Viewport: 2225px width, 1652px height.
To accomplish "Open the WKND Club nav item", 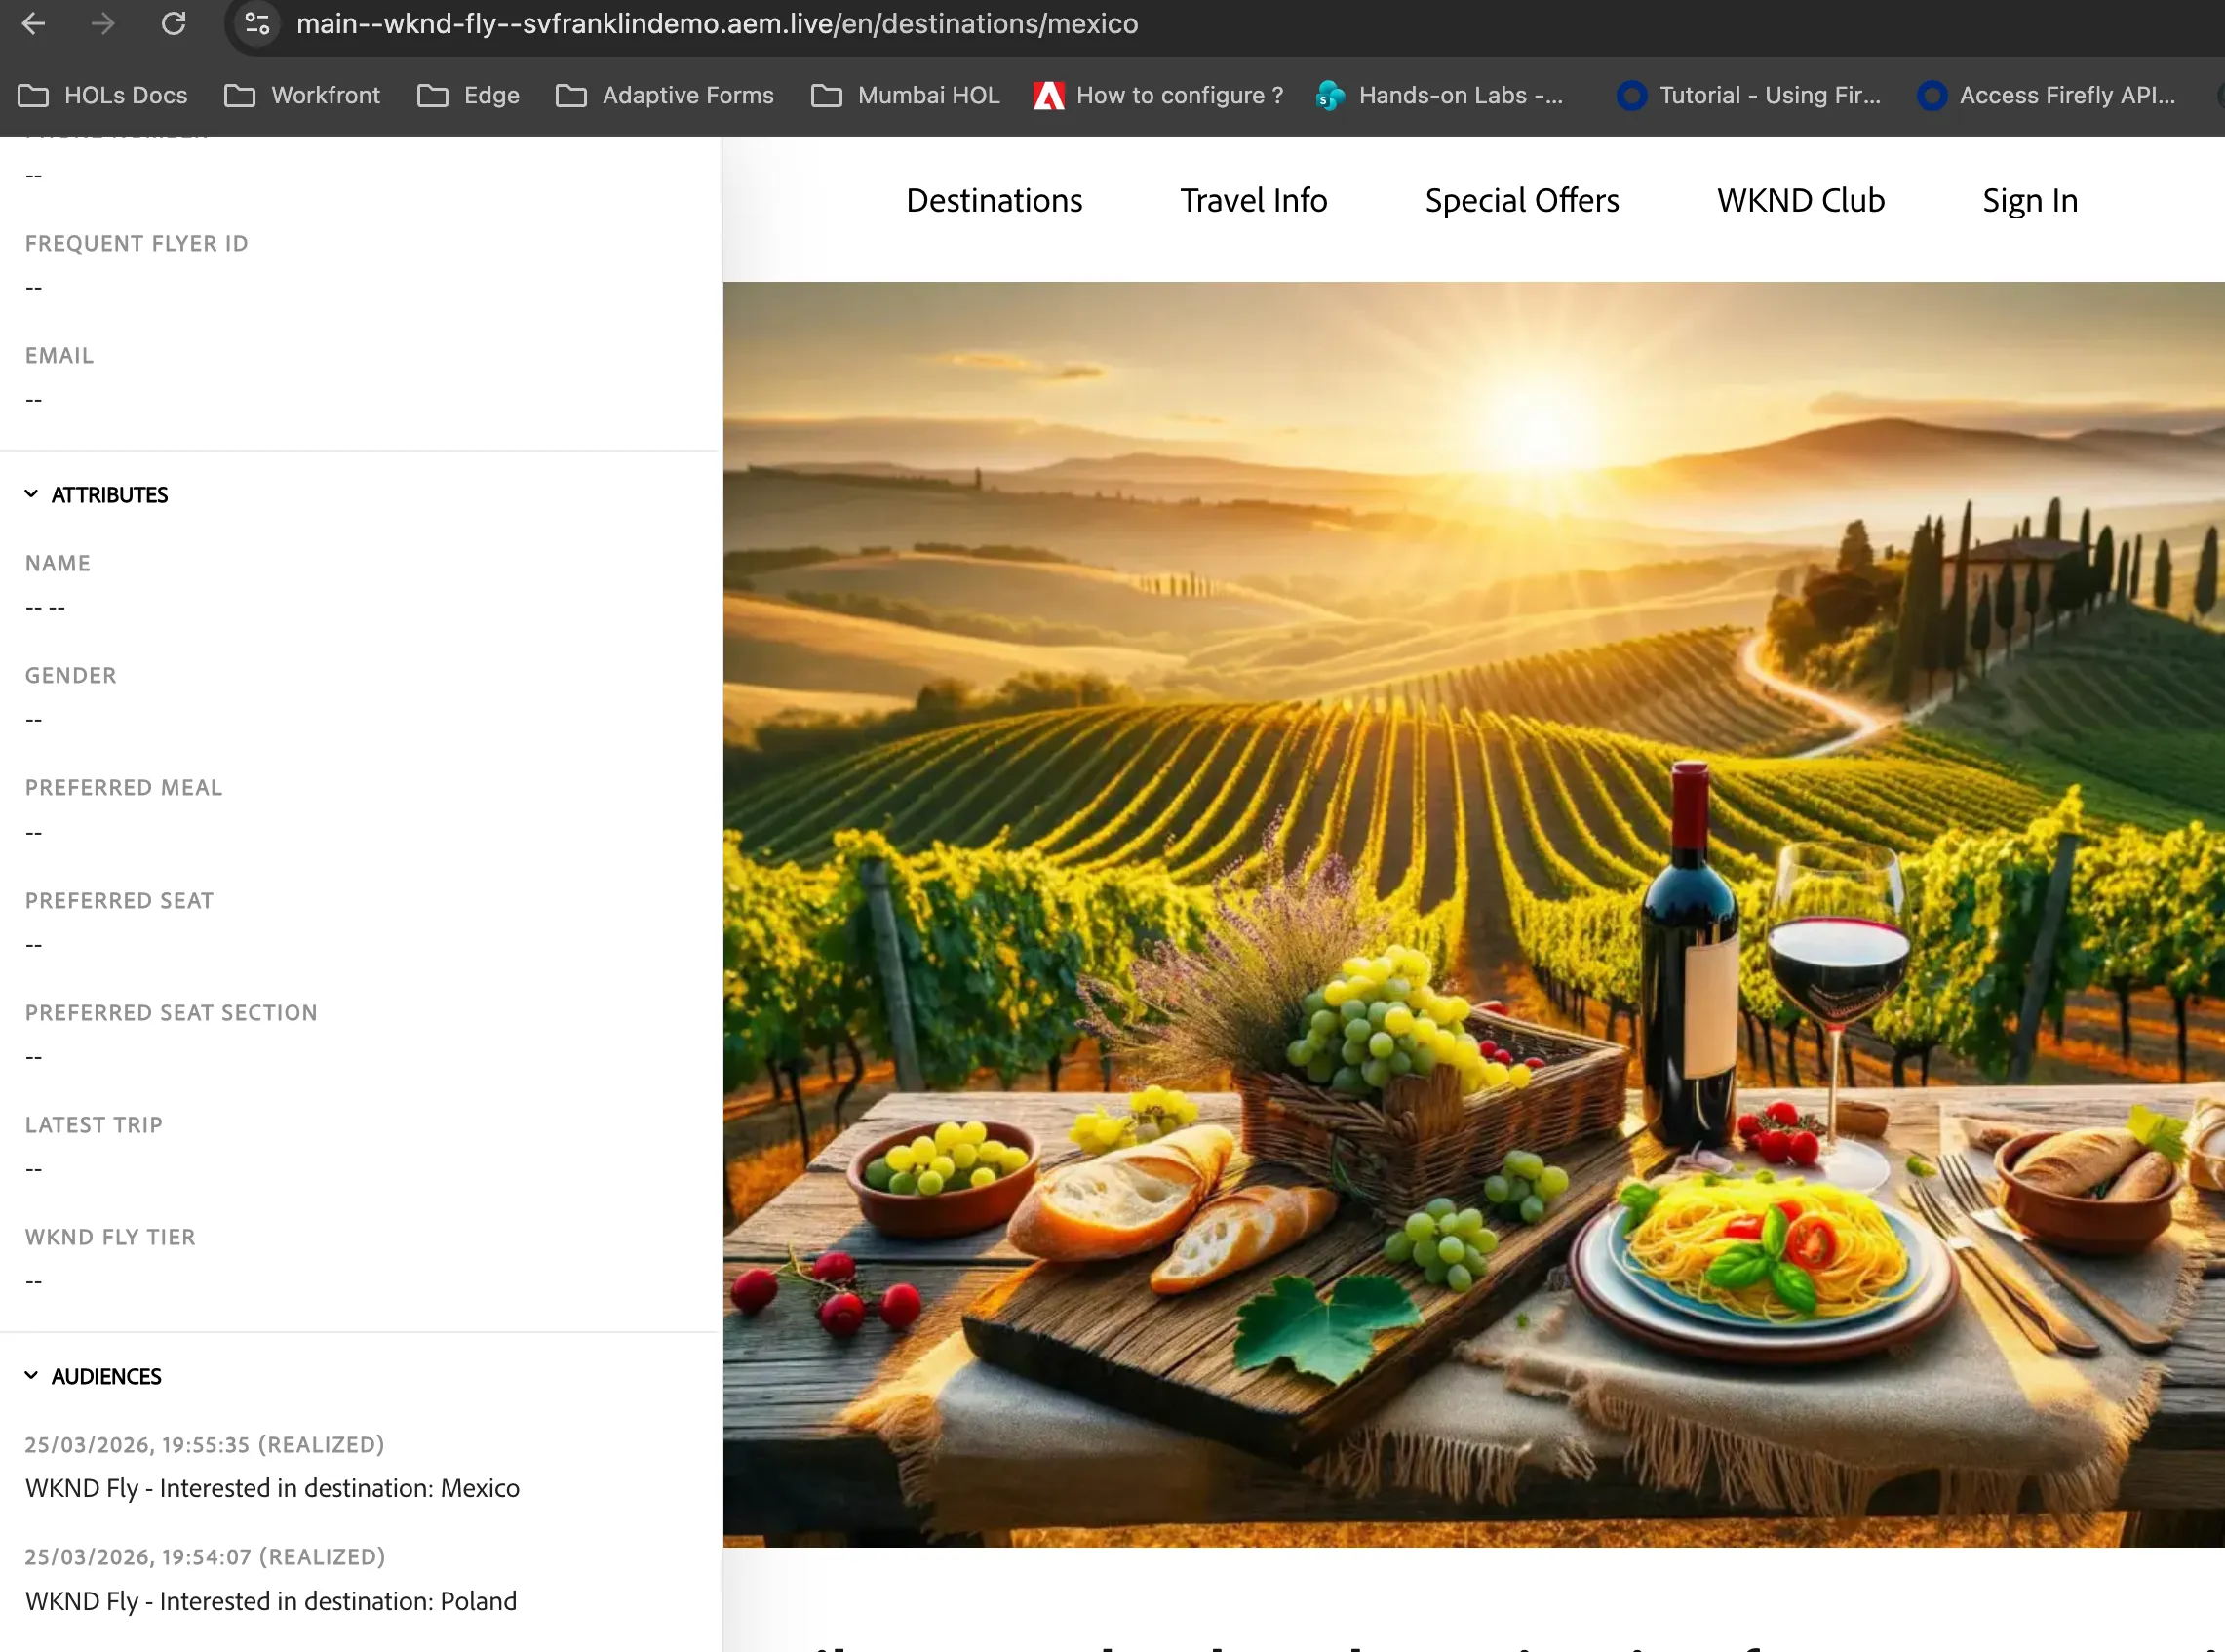I will point(1800,200).
